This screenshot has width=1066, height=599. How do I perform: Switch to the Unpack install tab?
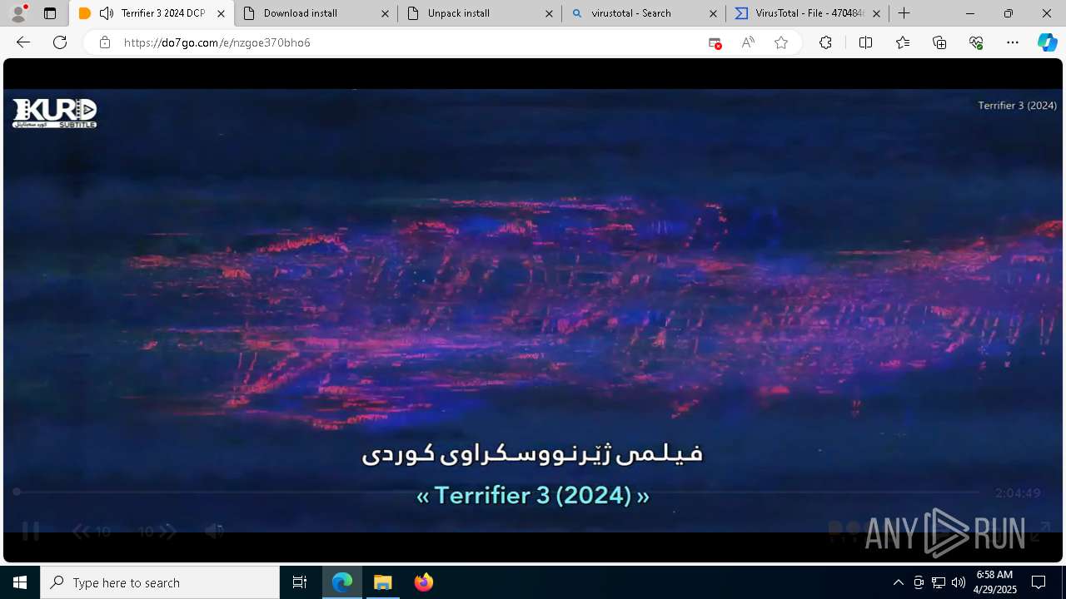tap(479, 13)
